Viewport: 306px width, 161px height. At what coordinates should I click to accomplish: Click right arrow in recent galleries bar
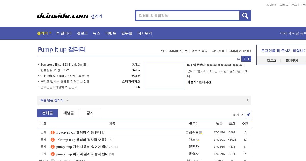(x=248, y=100)
